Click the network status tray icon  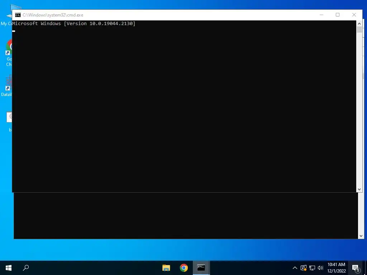point(312,268)
